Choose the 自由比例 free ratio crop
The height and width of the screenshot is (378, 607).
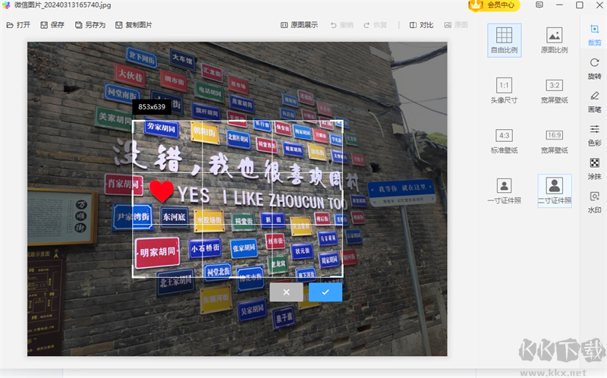pos(504,39)
